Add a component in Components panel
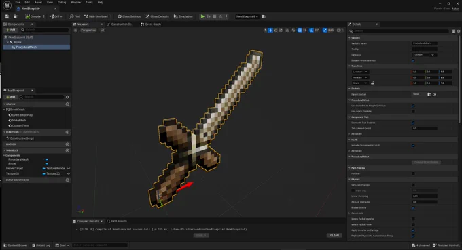The height and width of the screenshot is (250, 462). (x=11, y=30)
